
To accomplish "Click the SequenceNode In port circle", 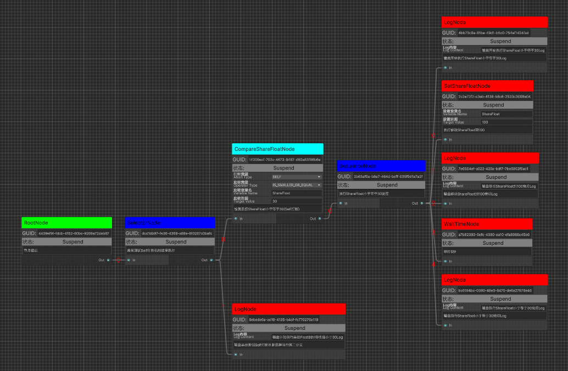I will (x=341, y=203).
